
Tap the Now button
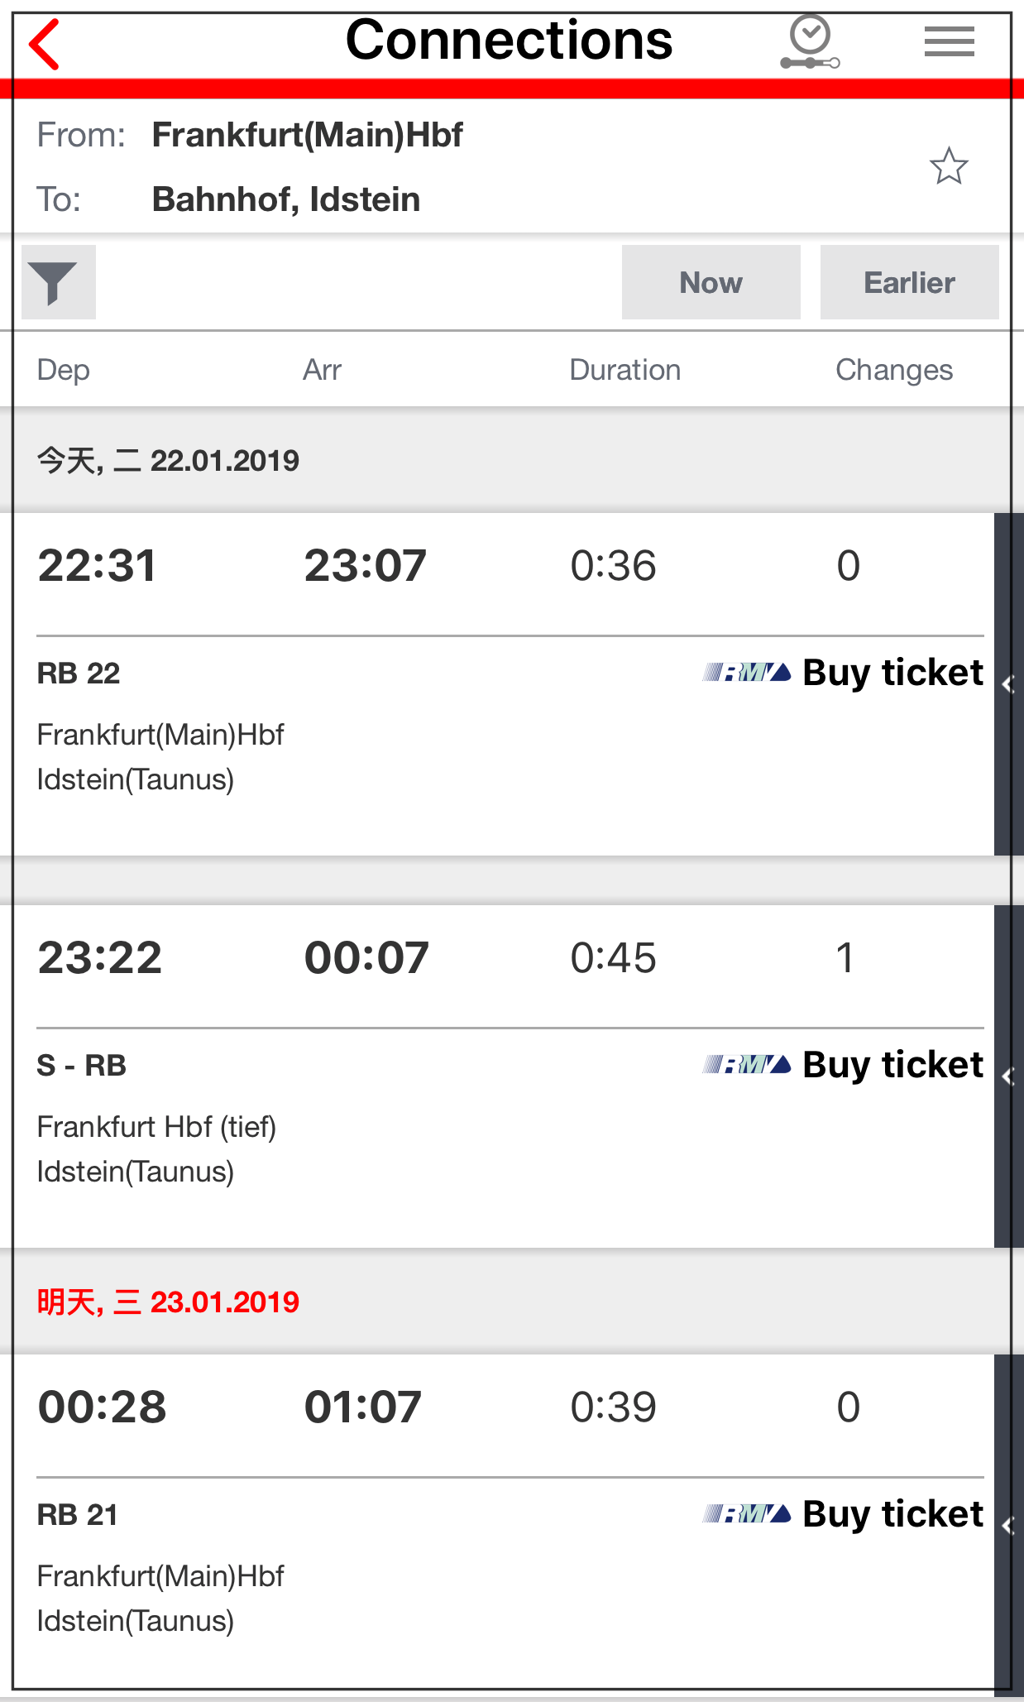pyautogui.click(x=711, y=282)
